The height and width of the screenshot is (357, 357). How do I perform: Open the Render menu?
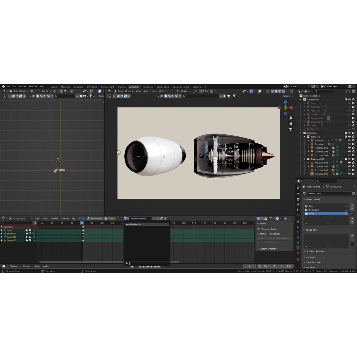pos(22,86)
